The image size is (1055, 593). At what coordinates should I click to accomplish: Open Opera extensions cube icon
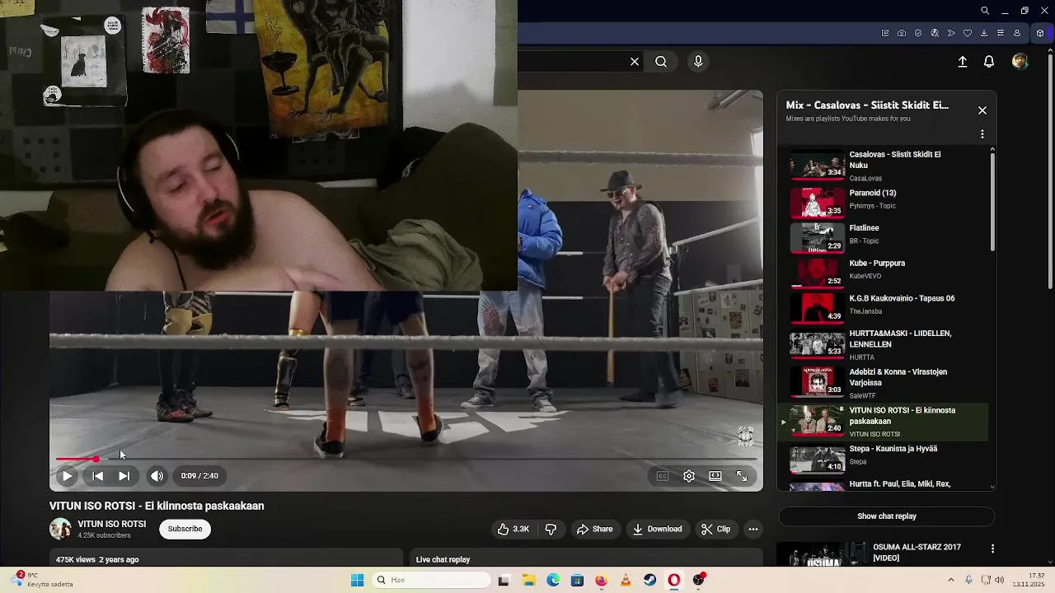(1040, 34)
